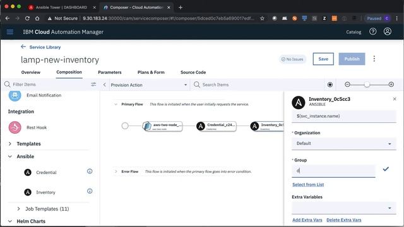
Task: Go back to Service Library
Action: click(x=45, y=47)
